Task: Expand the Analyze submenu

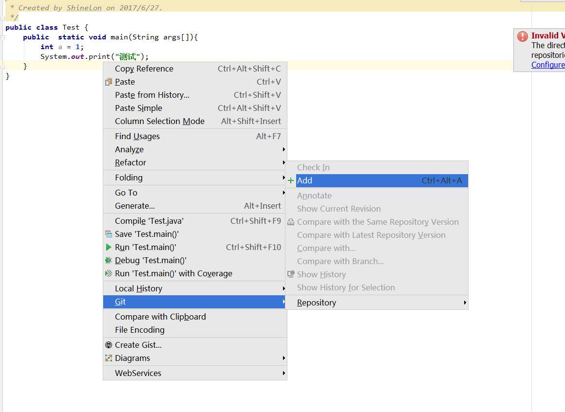Action: [130, 149]
